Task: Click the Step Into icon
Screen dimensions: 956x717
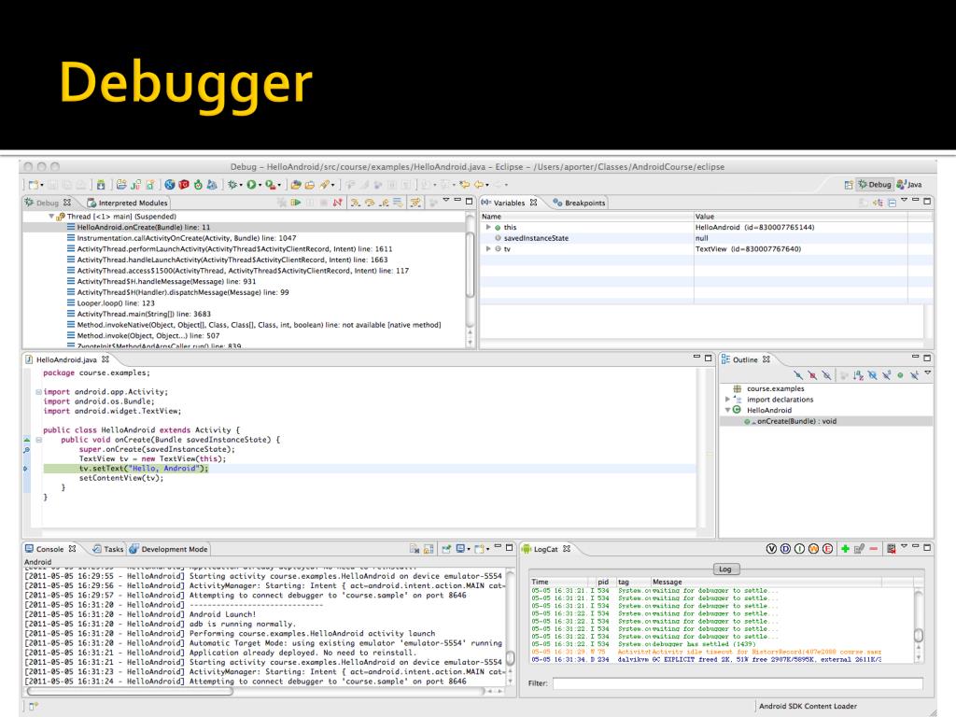Action: (x=356, y=203)
